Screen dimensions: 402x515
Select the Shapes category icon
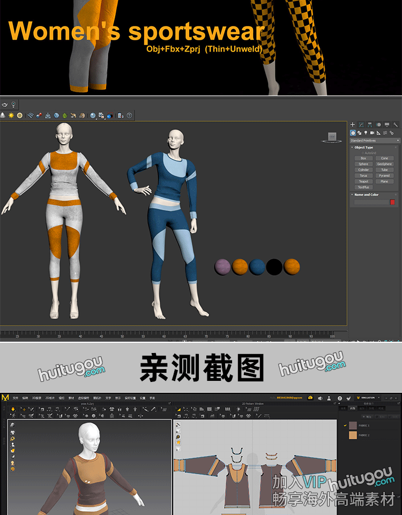359,133
